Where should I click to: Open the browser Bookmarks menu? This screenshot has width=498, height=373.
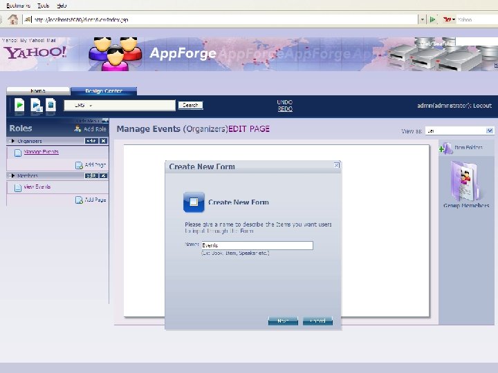[19, 6]
